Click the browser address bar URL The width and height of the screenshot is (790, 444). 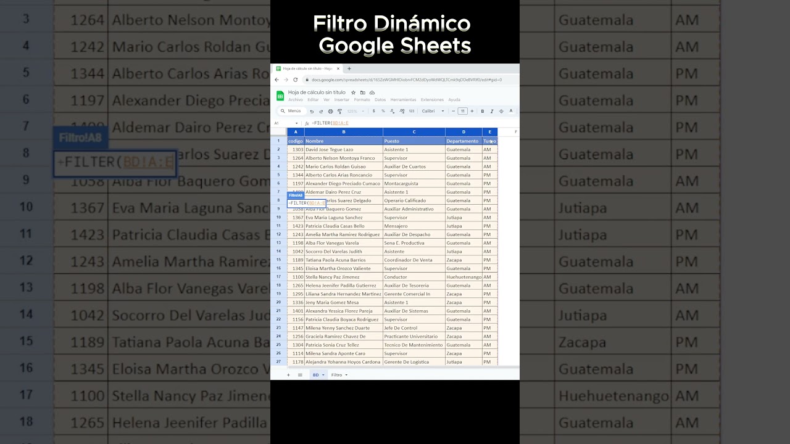click(407, 80)
